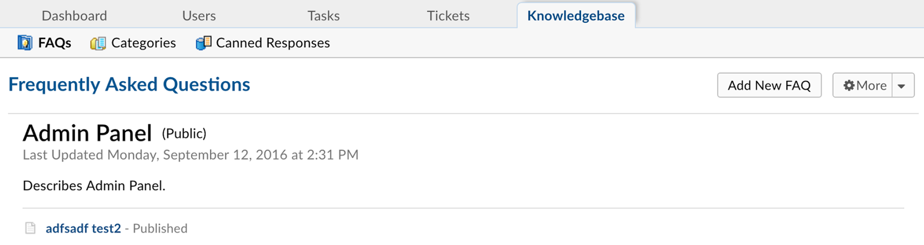Go to the Tasks tab

(x=323, y=16)
